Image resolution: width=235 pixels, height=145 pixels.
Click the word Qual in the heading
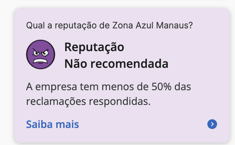34,26
